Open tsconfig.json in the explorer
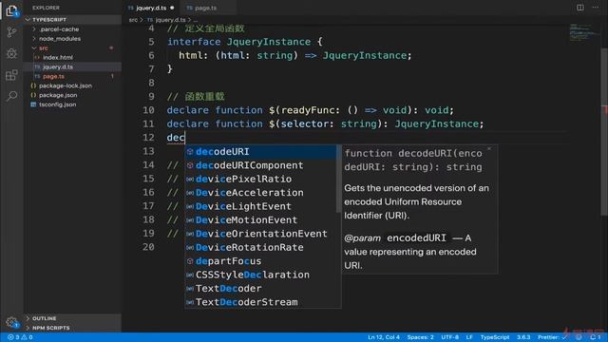The image size is (608, 342). pyautogui.click(x=57, y=104)
